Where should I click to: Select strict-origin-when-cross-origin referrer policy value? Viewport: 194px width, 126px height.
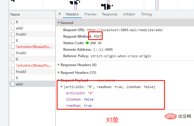point(121,56)
